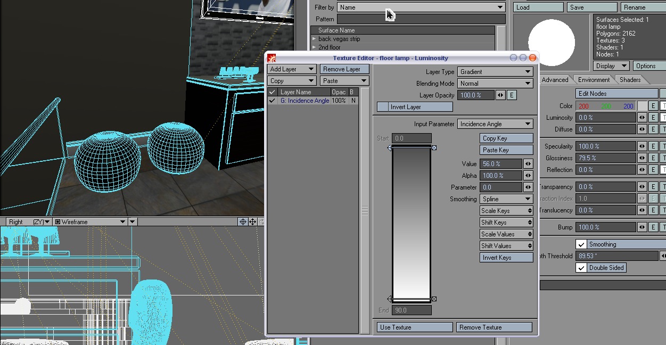Screen dimensions: 666x345
Task: Click the Pattern input field
Action: pyautogui.click(x=421, y=19)
